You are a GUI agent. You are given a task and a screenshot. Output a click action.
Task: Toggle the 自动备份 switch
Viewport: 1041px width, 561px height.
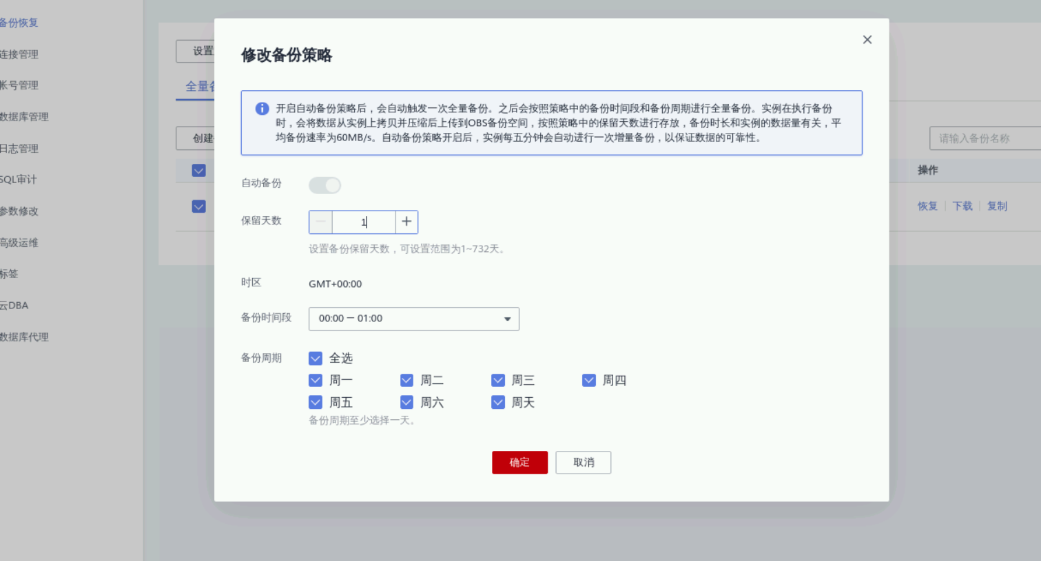click(x=324, y=185)
